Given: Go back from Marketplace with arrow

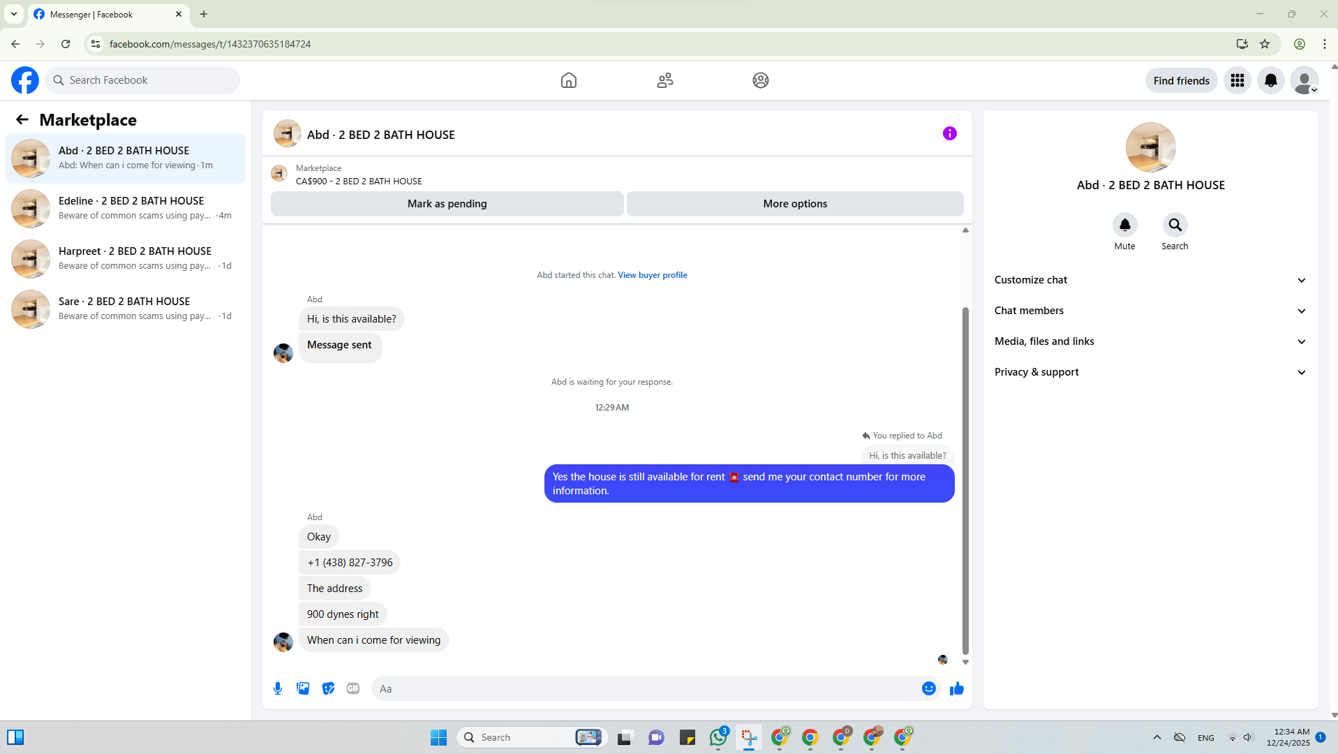Looking at the screenshot, I should 22,119.
